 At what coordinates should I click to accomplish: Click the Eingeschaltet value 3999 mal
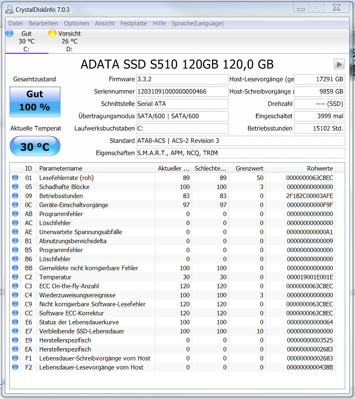coord(319,116)
